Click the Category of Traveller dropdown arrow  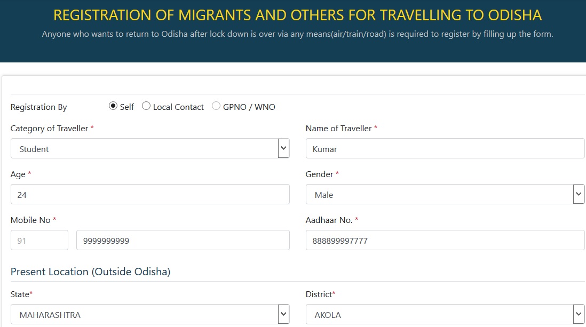tap(283, 148)
